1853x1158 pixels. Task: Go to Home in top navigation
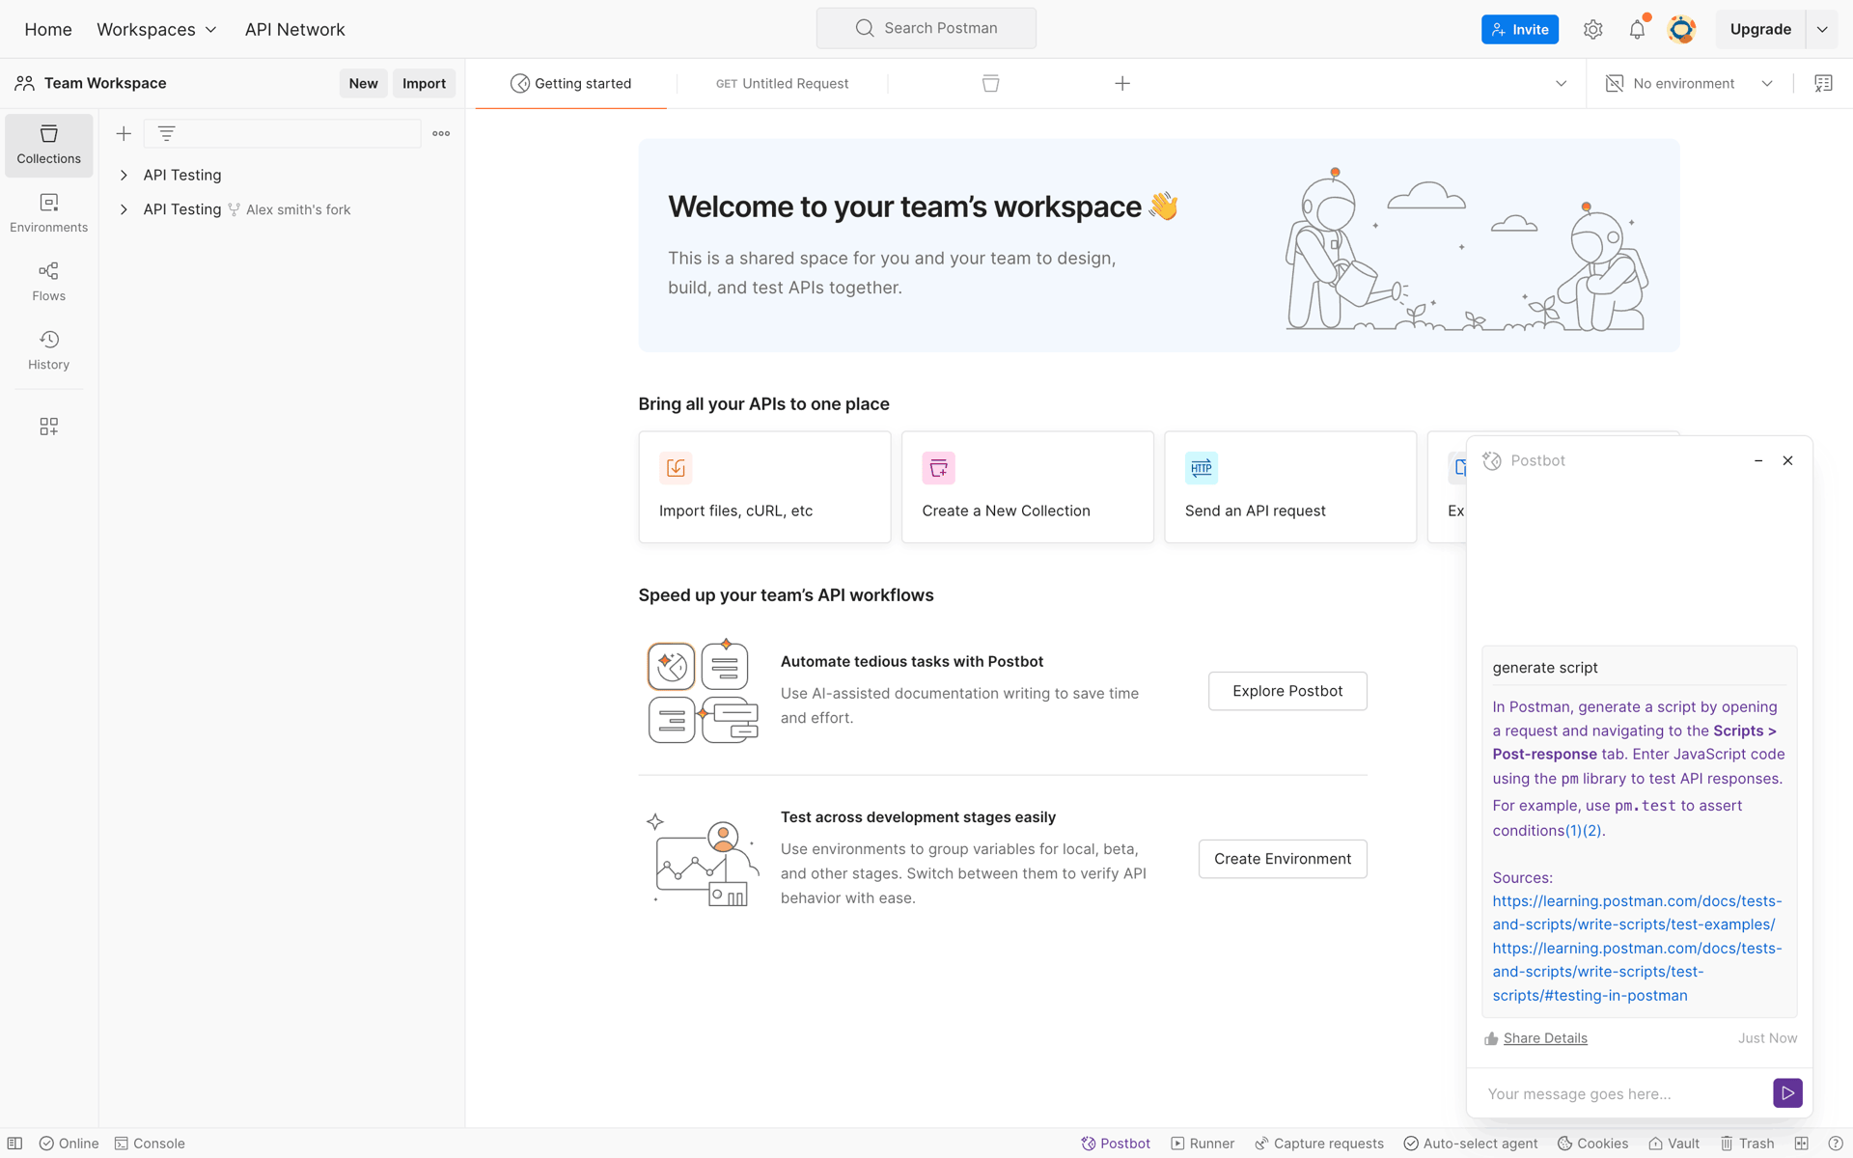coord(48,29)
